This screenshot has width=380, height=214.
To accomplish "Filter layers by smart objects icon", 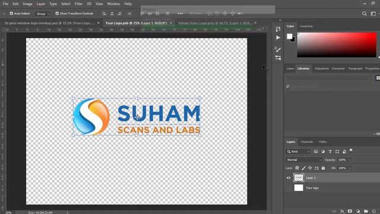I will [x=344, y=152].
